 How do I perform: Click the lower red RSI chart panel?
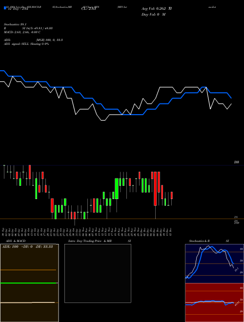[x=214, y=302]
